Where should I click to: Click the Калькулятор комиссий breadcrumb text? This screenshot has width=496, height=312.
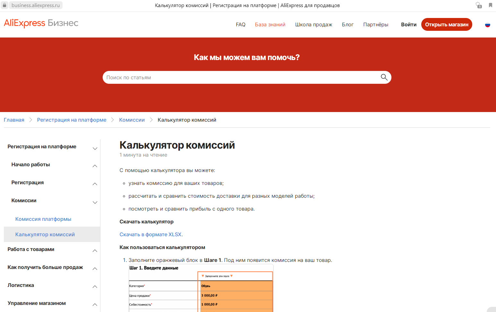click(x=187, y=120)
